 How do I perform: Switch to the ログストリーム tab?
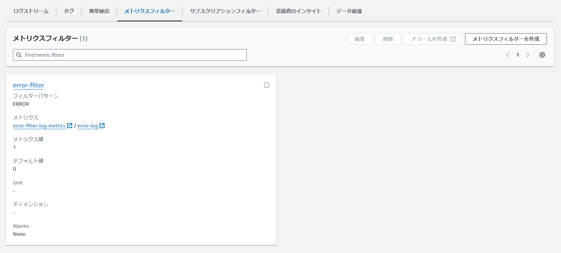31,11
